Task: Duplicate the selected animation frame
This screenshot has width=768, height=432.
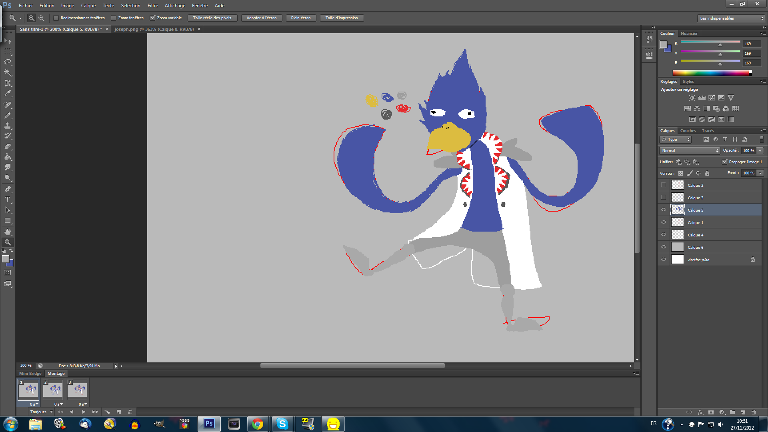Action: click(x=119, y=412)
